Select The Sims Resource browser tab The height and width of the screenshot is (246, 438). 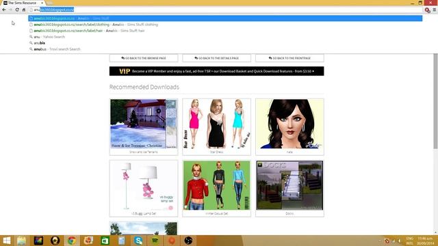23,3
